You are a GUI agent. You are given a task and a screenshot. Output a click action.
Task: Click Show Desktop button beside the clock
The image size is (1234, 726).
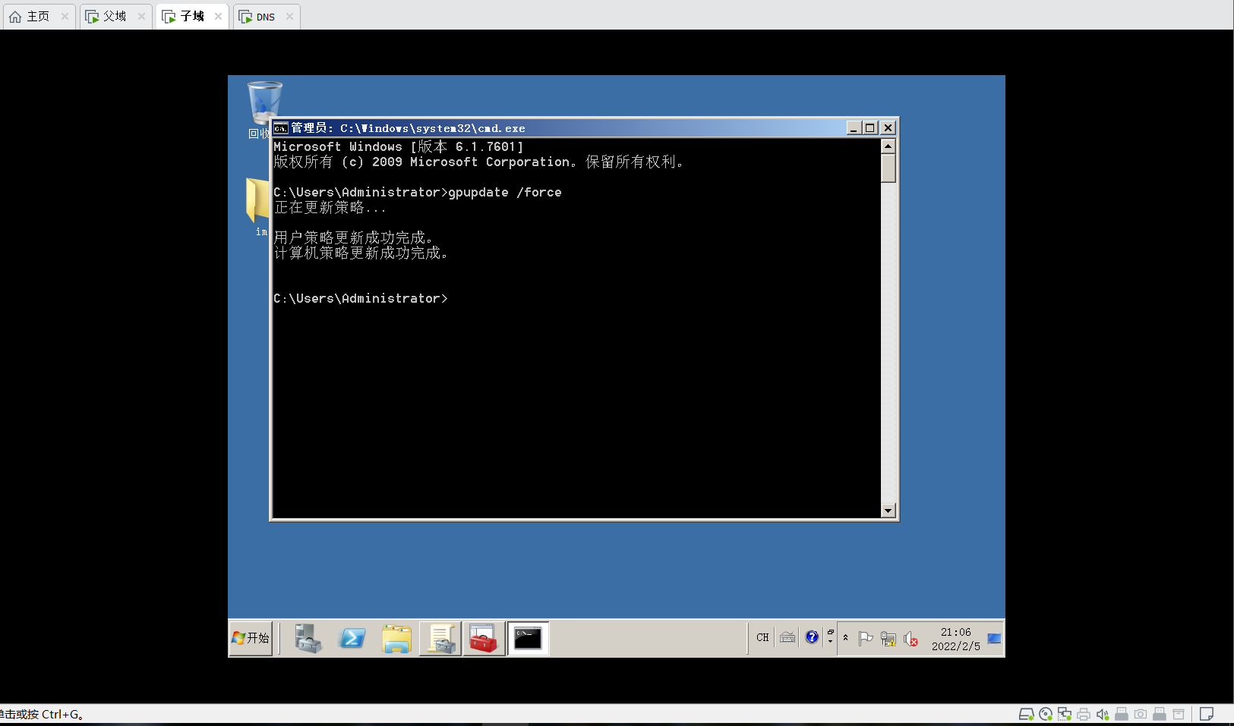point(994,639)
